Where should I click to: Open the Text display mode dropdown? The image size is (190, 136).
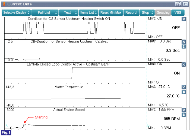click(x=69, y=12)
